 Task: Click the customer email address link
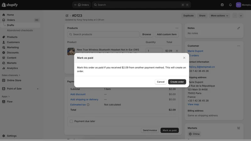[202, 67]
